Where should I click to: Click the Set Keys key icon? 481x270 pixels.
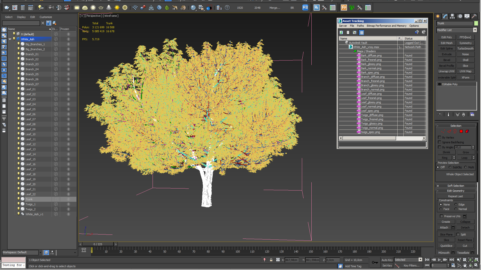375,262
